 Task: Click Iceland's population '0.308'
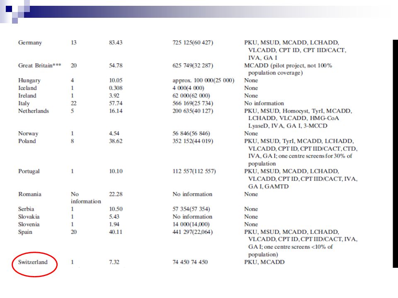116,88
